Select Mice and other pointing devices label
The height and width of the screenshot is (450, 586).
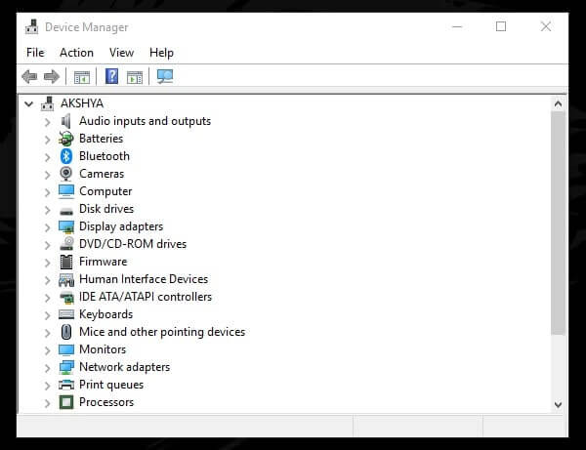coord(162,332)
